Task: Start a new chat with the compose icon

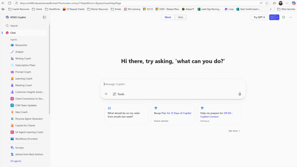Action: pos(271,17)
